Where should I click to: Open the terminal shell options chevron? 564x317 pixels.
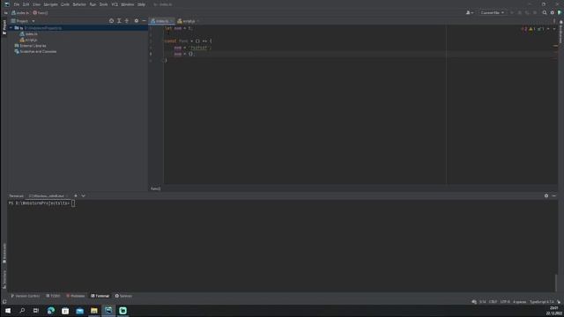83,195
